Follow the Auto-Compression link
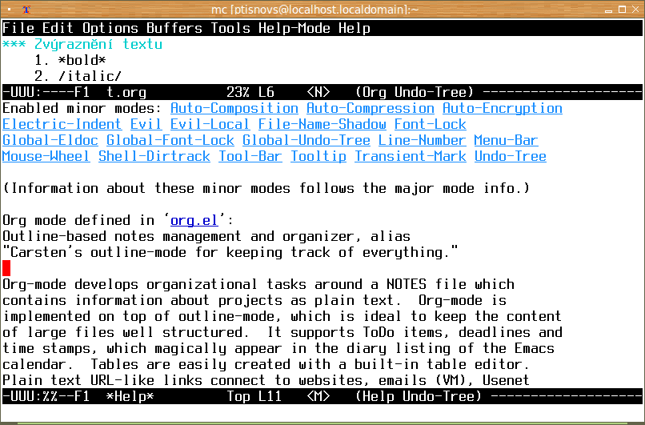 pyautogui.click(x=371, y=108)
